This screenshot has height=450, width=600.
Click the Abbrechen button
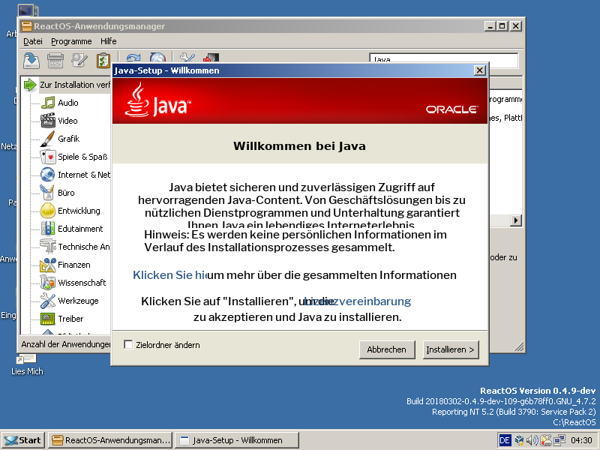[387, 349]
